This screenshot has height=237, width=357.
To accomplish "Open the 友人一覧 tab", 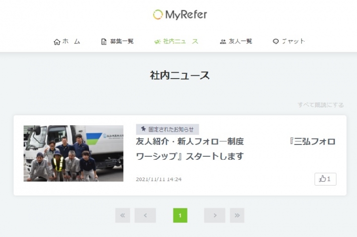I will tap(236, 42).
